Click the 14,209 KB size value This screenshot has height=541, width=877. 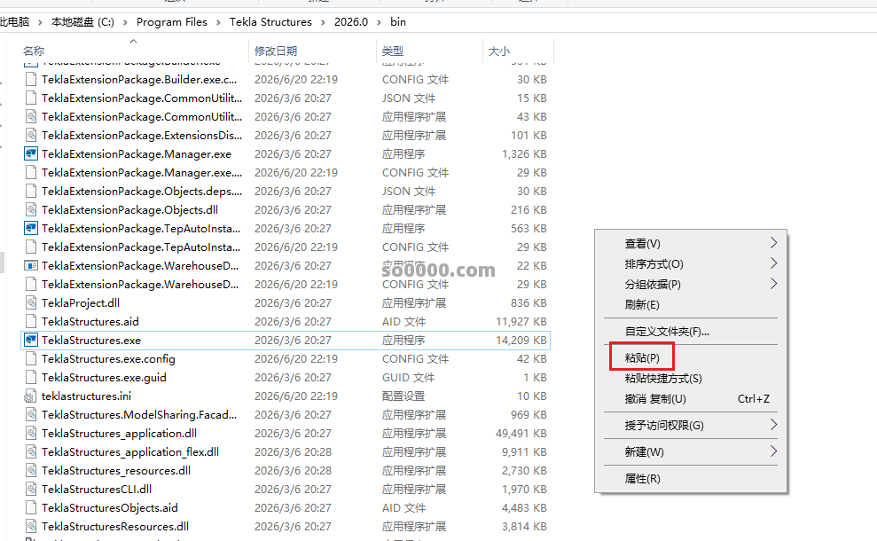pyautogui.click(x=521, y=341)
